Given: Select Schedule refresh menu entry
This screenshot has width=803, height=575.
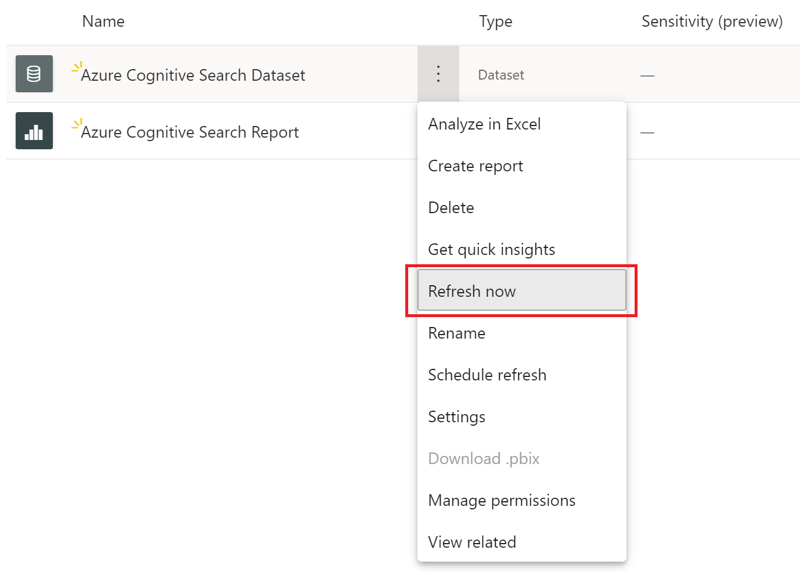Looking at the screenshot, I should point(487,375).
